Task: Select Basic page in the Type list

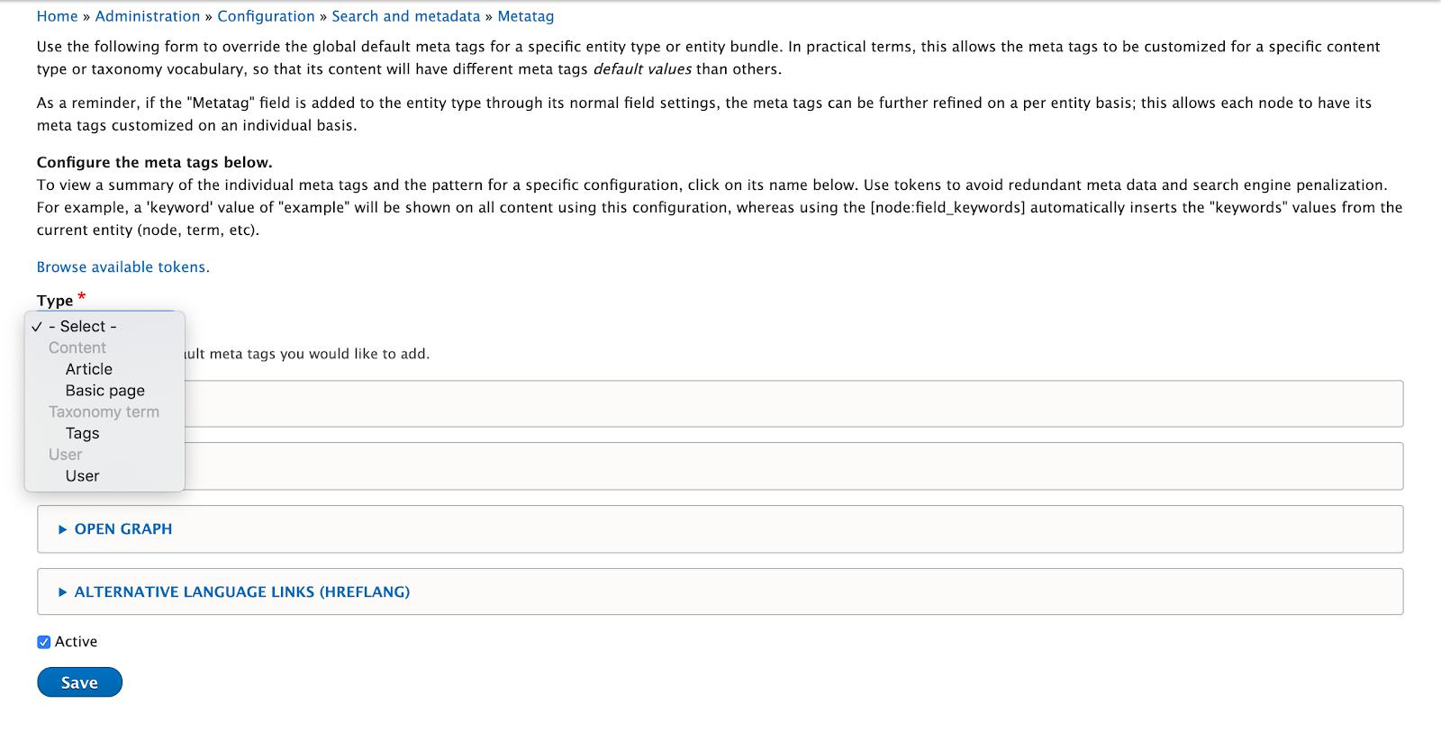Action: (x=104, y=391)
